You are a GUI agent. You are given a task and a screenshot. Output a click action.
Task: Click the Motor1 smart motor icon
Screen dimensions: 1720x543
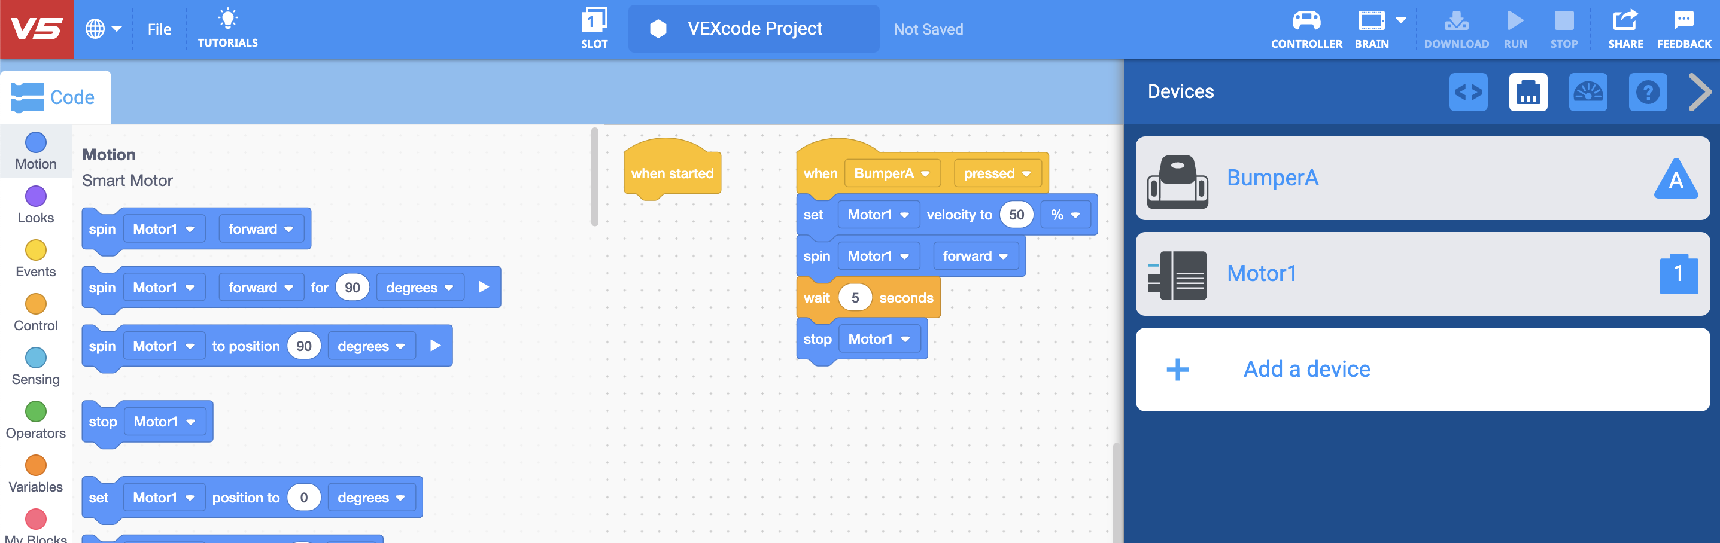[1177, 275]
